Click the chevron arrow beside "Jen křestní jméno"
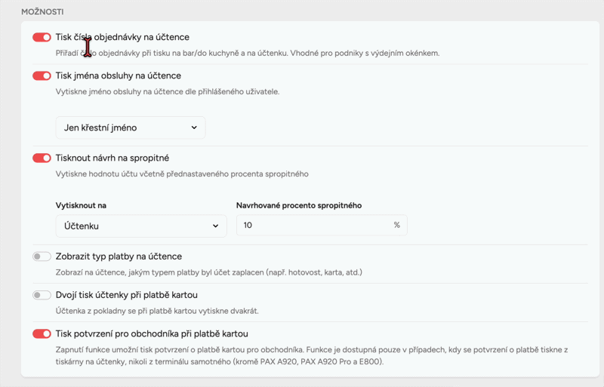 [x=194, y=127]
